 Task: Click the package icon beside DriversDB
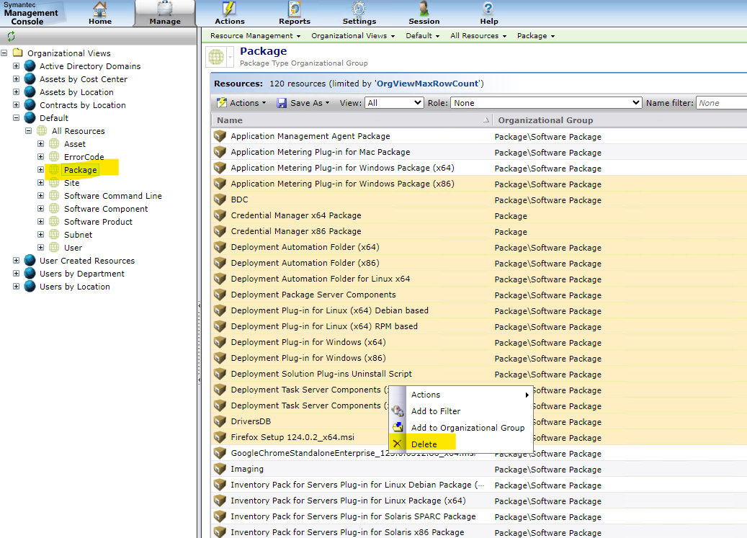point(220,421)
